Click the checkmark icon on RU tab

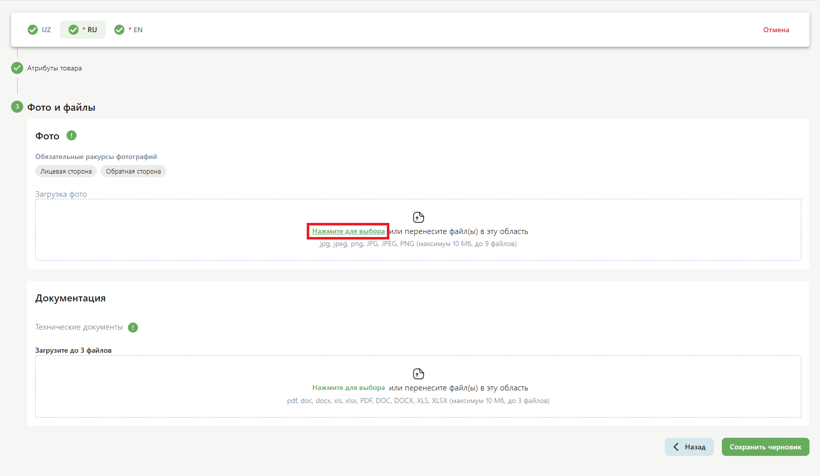click(74, 30)
